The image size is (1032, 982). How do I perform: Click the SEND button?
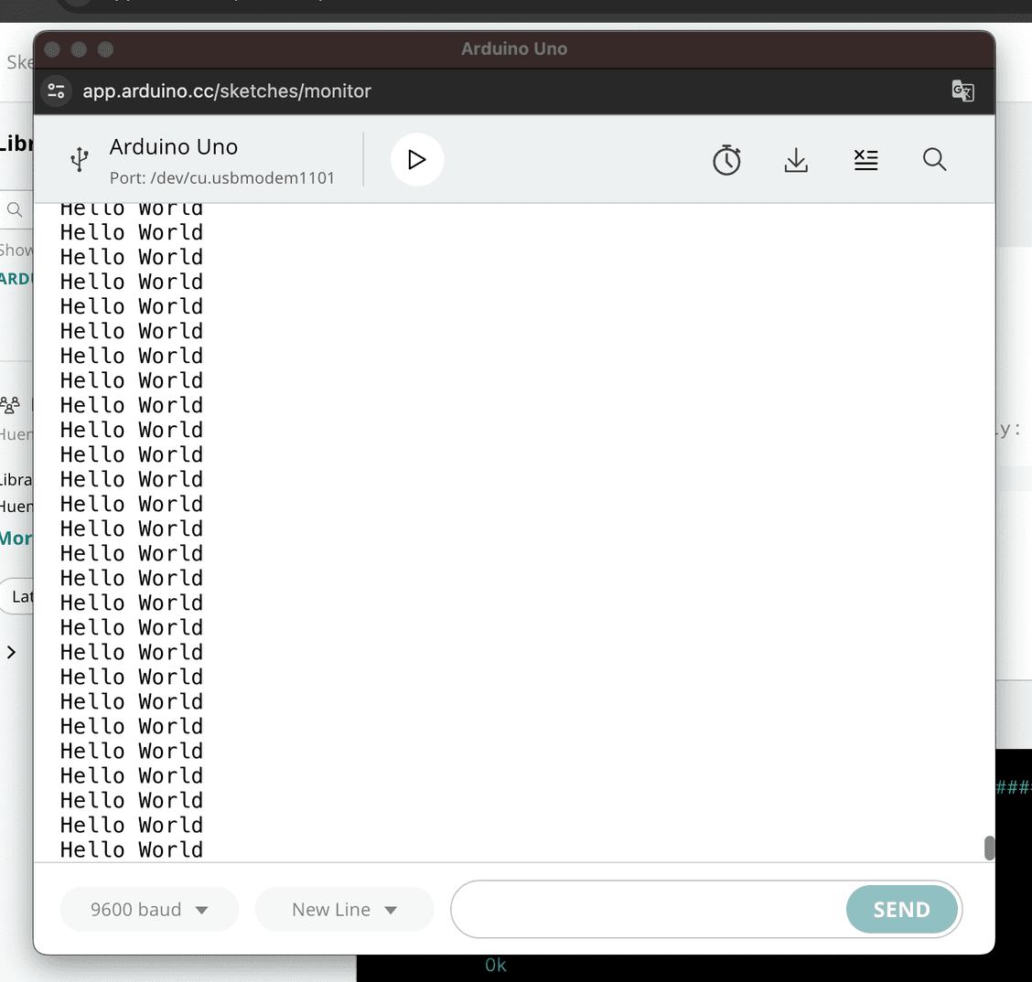[x=901, y=910]
